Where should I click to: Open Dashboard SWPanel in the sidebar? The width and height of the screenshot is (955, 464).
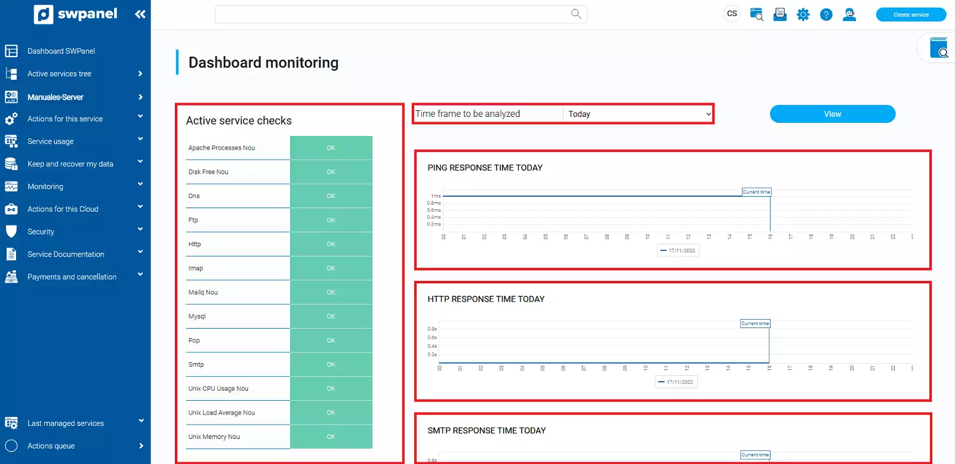coord(61,51)
